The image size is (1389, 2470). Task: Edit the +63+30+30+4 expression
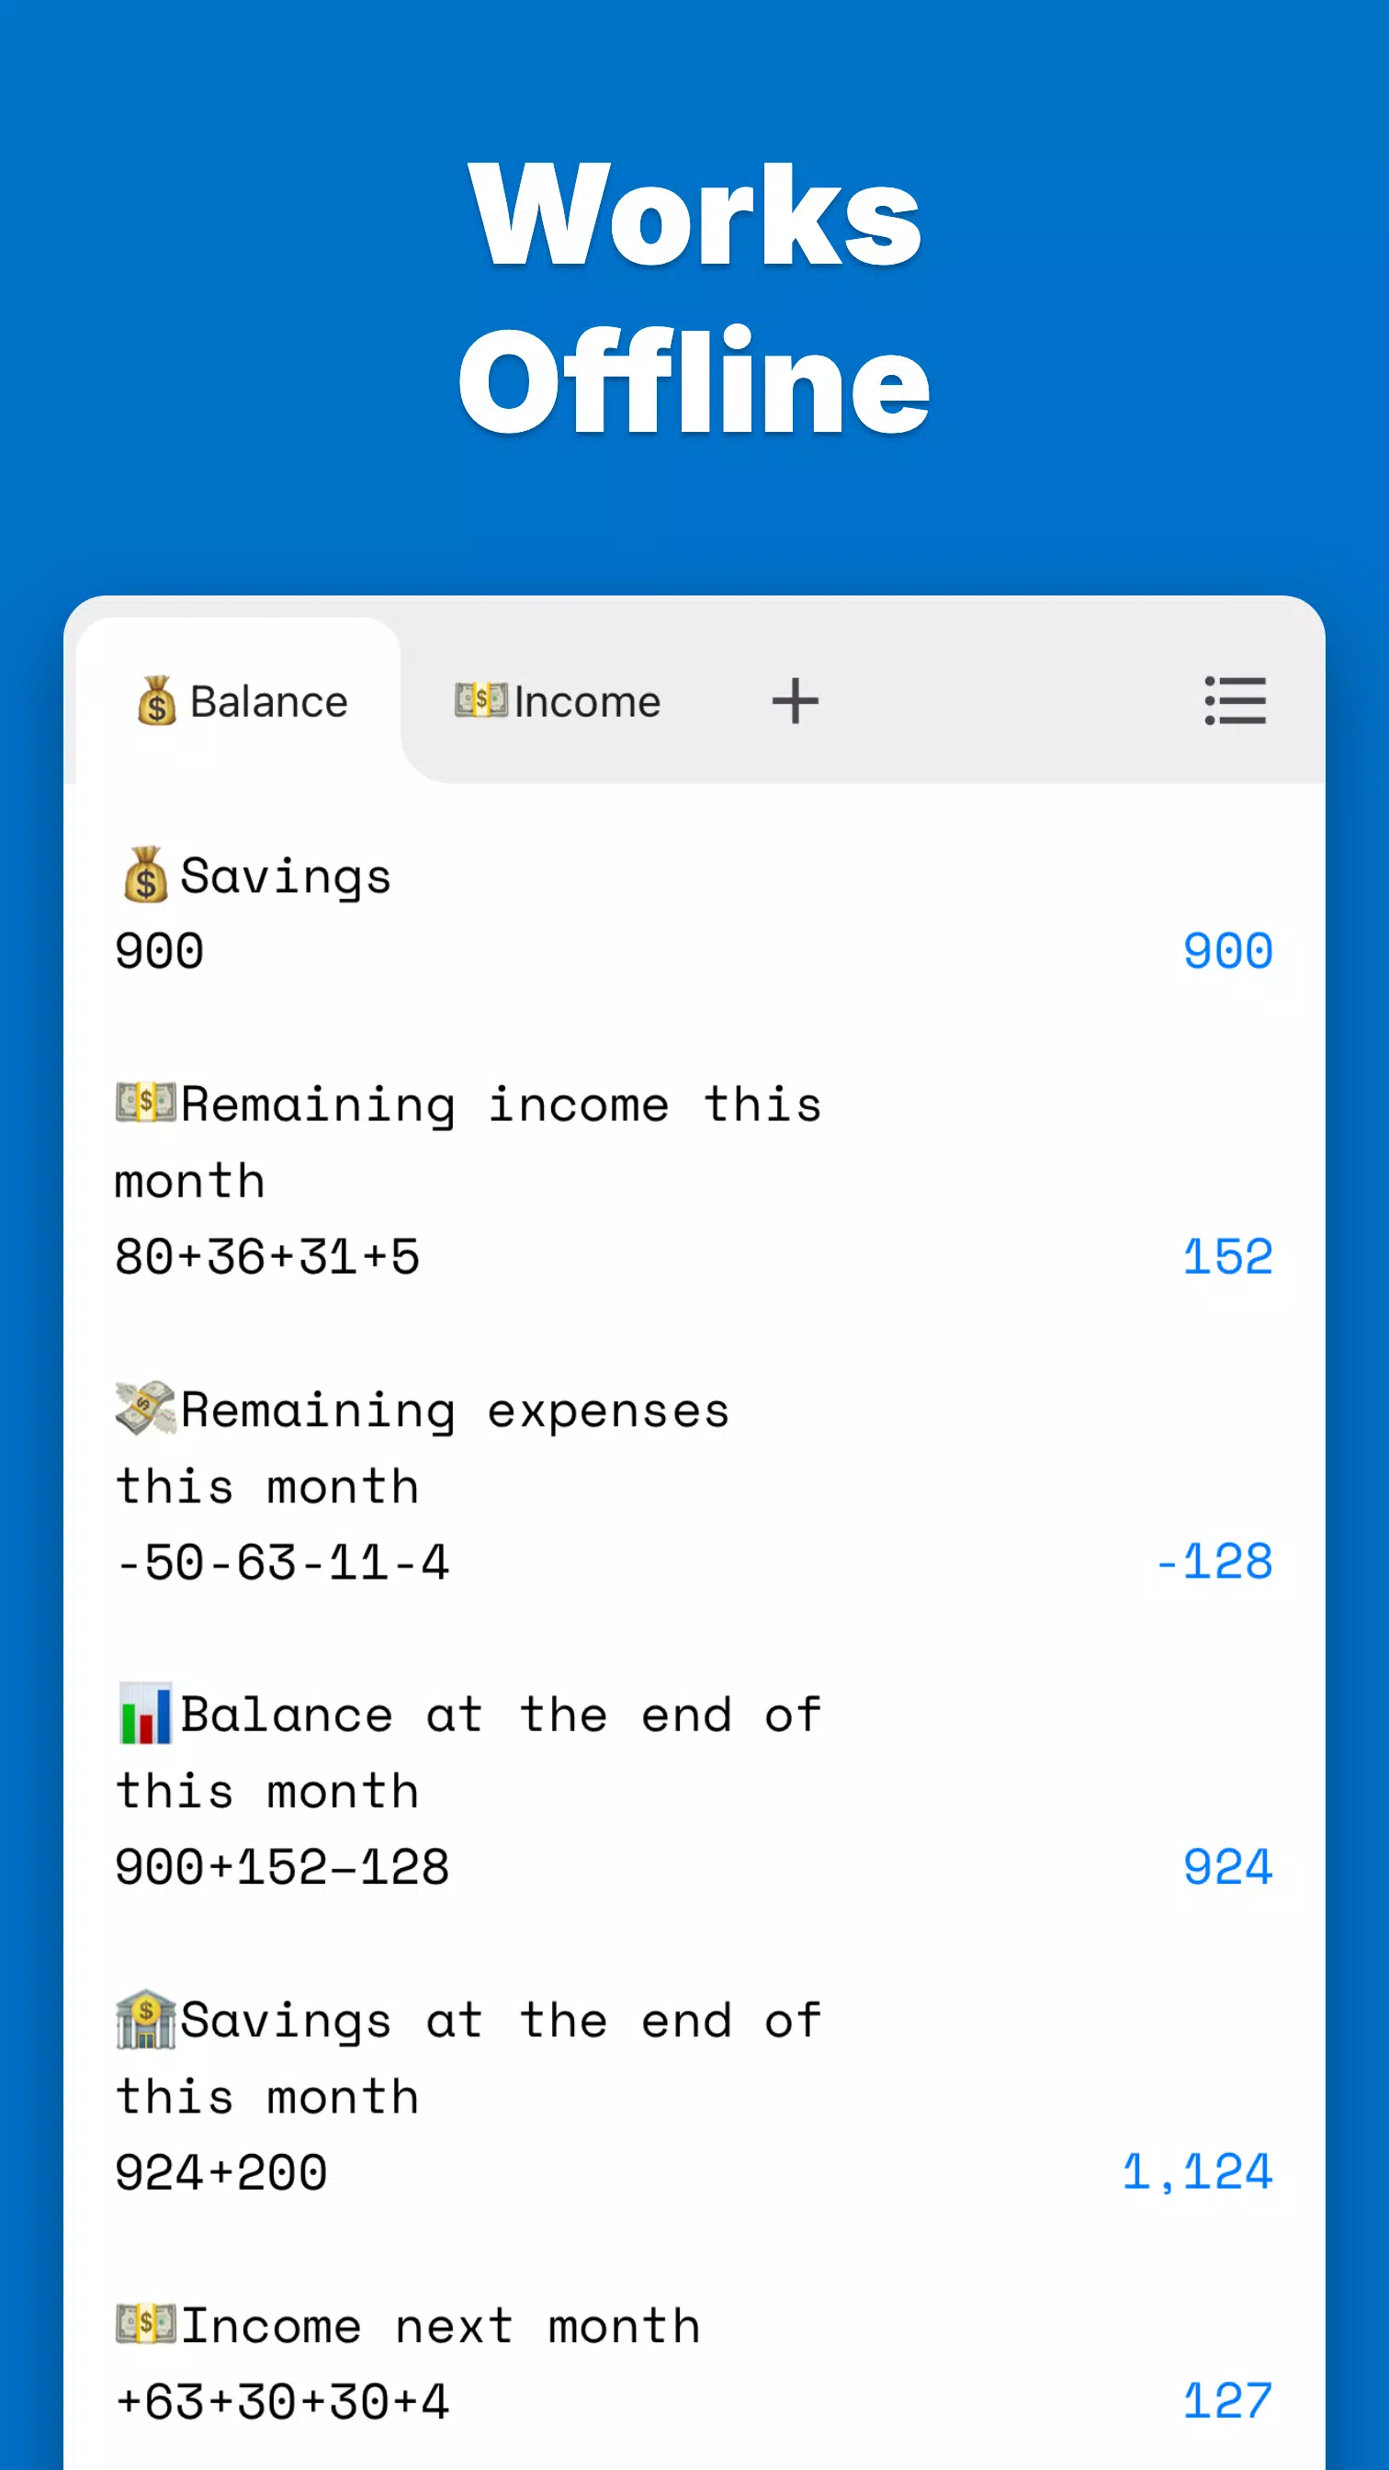point(283,2401)
